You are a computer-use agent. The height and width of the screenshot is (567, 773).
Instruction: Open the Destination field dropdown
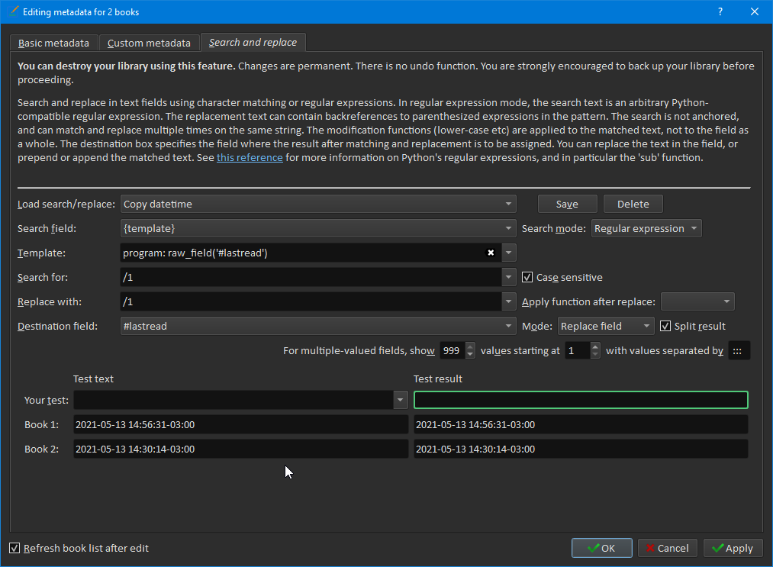click(318, 326)
